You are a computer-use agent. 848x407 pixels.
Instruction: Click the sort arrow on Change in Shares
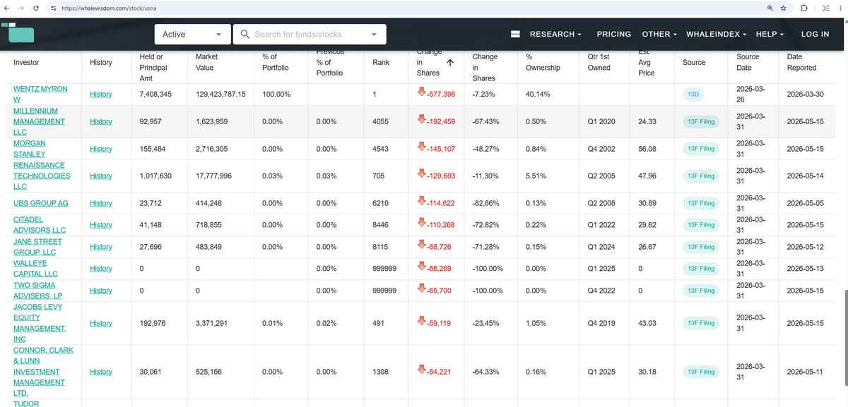(450, 62)
